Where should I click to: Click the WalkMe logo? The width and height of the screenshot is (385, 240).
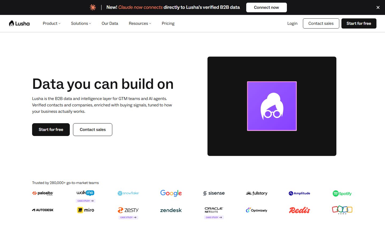pos(86,193)
